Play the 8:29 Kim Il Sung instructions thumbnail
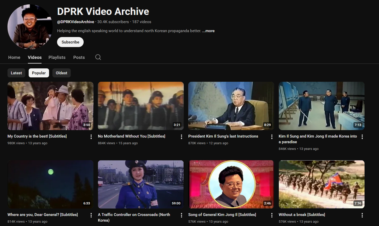Viewport: 379px width, 226px height. tap(231, 106)
